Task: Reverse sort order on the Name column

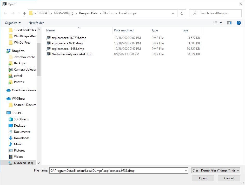Action: tap(50, 30)
